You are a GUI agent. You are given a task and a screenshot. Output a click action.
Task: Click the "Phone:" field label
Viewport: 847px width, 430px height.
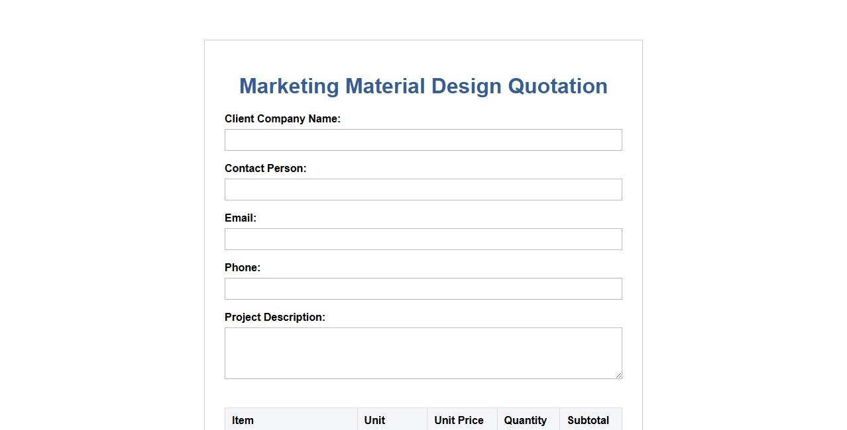coord(243,268)
